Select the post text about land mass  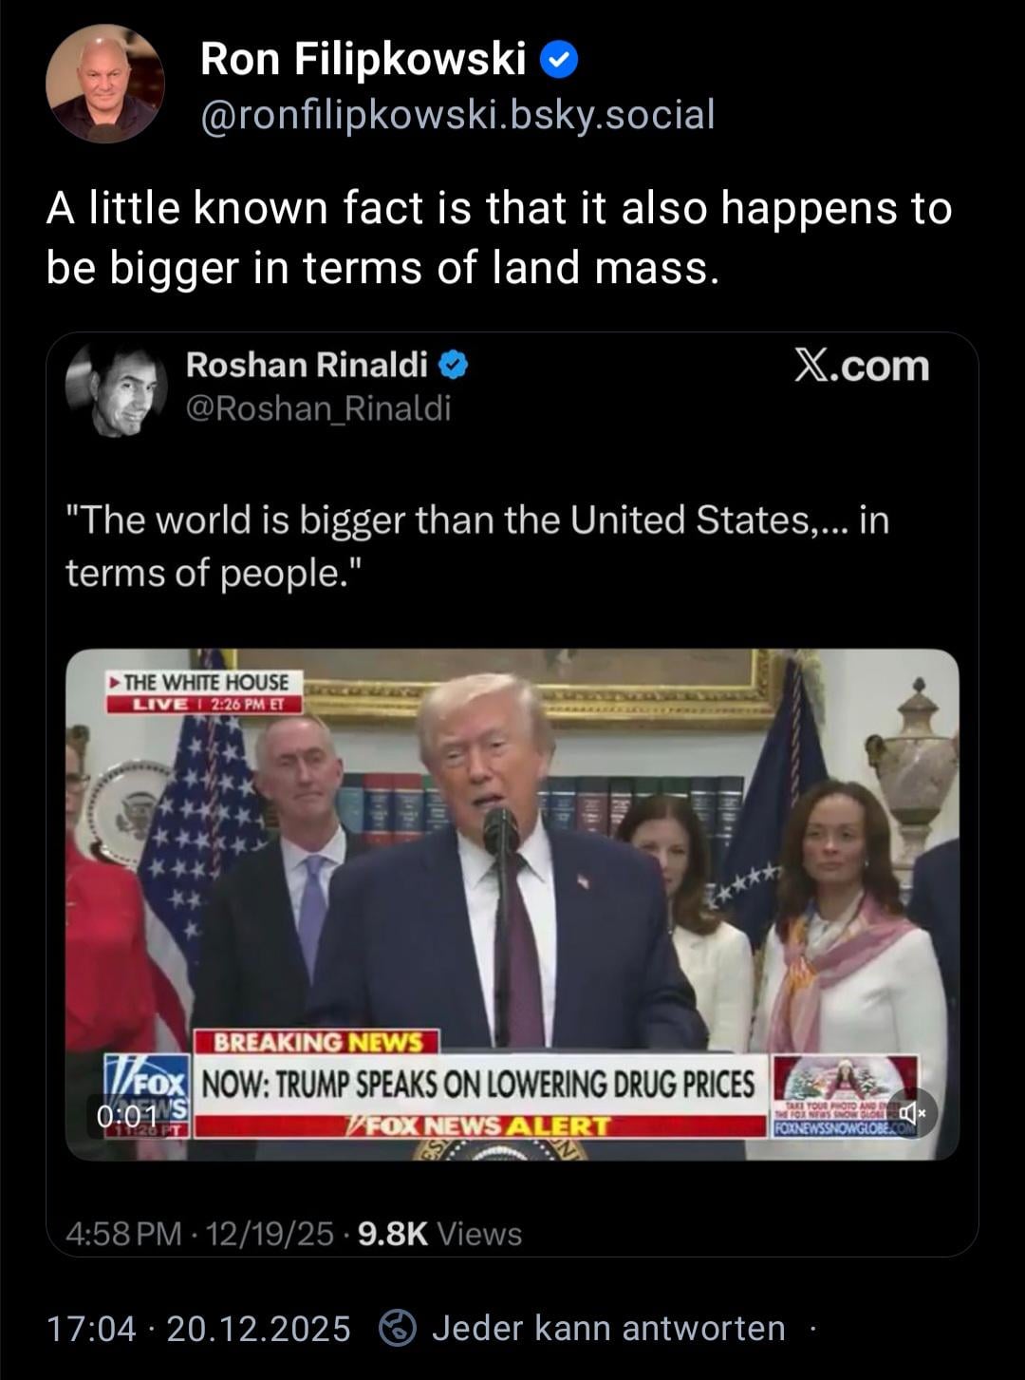pyautogui.click(x=498, y=237)
